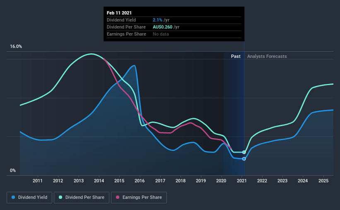Image resolution: width=340 pixels, height=210 pixels.
Task: Click the blue Dividend Yield legend dot
Action: pyautogui.click(x=13, y=197)
